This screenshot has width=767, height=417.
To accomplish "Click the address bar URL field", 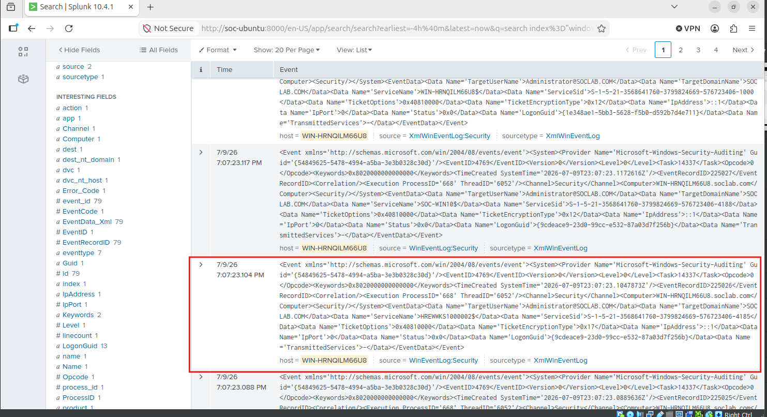I will (396, 28).
